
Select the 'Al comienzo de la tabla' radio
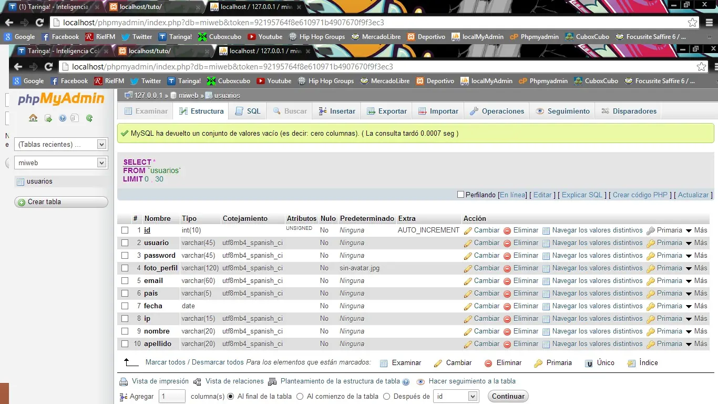coord(300,397)
